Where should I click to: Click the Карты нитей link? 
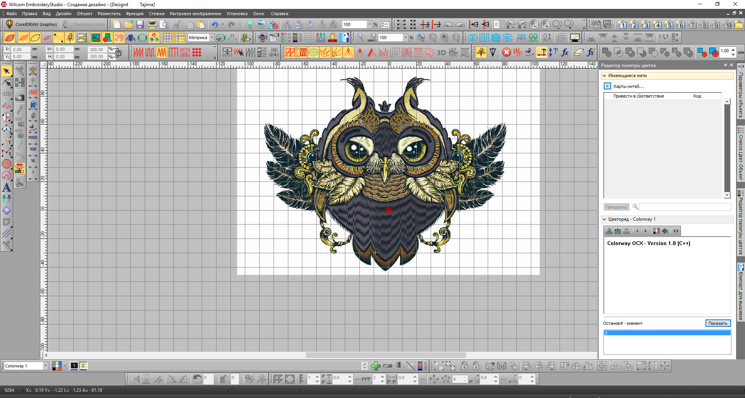tap(628, 86)
